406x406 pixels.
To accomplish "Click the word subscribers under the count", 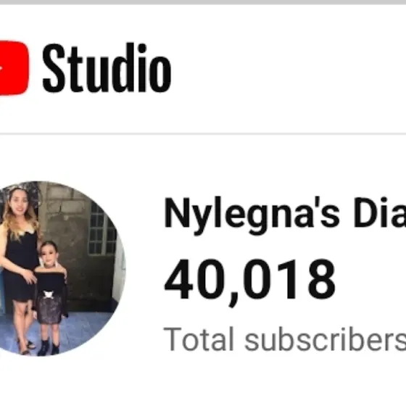I will (x=326, y=339).
